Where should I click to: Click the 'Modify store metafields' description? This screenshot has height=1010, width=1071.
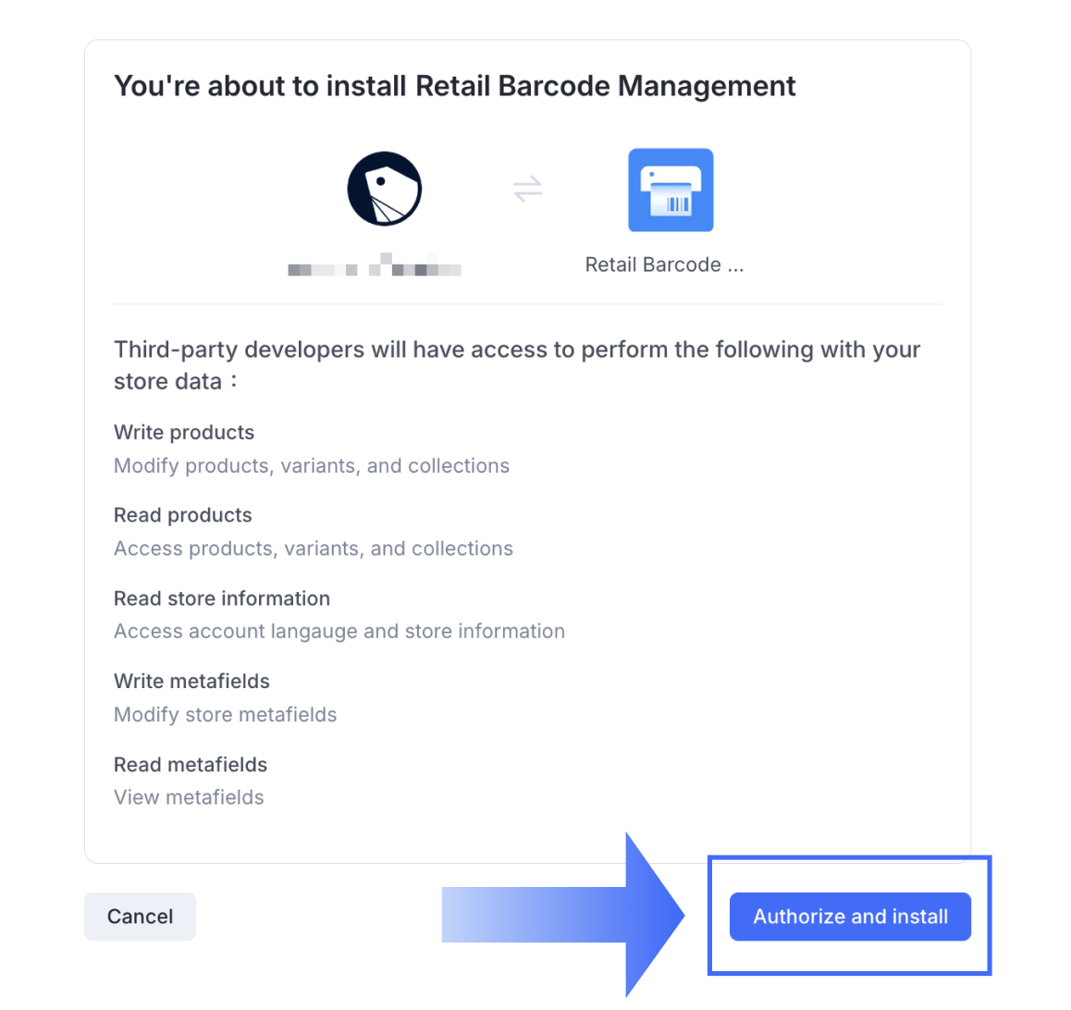coord(226,715)
